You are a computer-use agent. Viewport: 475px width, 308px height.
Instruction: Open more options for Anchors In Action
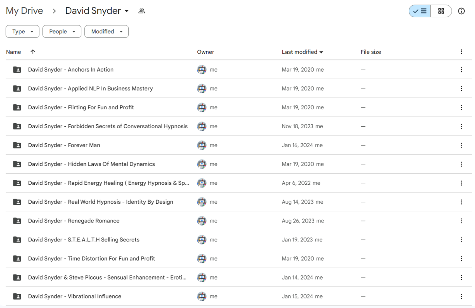[x=462, y=69]
